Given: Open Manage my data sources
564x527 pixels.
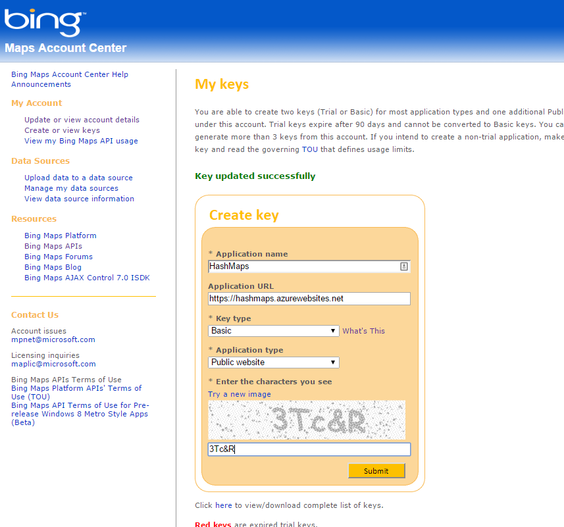Looking at the screenshot, I should (71, 188).
